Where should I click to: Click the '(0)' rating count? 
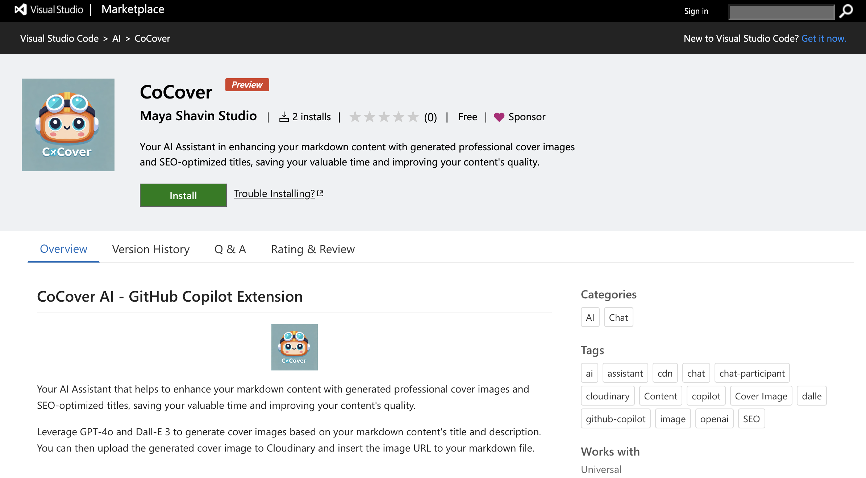point(430,117)
